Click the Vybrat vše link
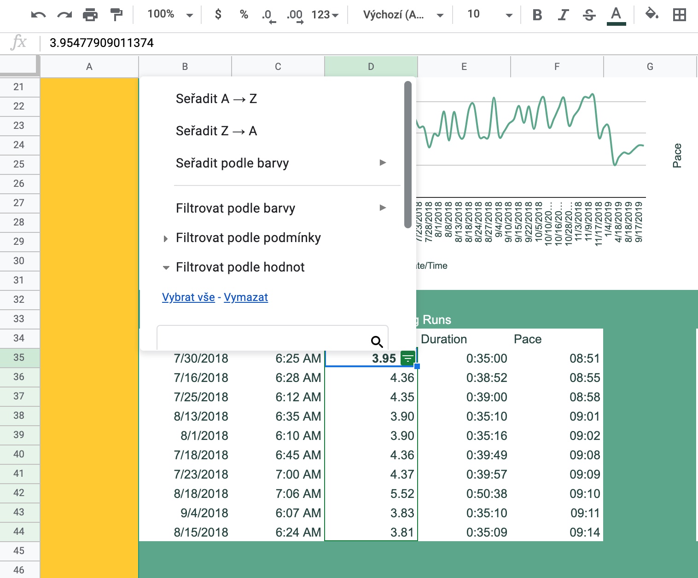Screen dimensions: 698x578 coord(188,297)
